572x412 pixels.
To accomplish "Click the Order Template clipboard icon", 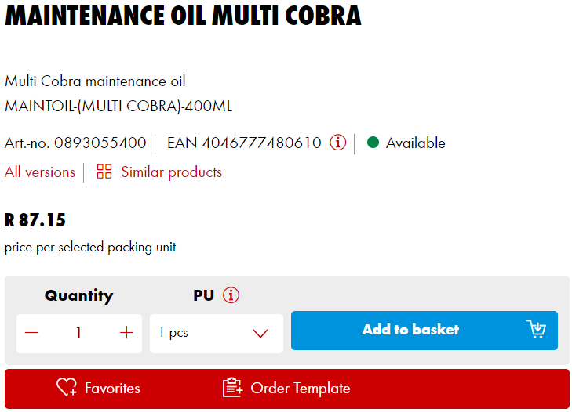I will click(232, 387).
